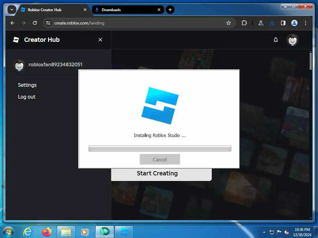Switch to the green round browser taskbar icon
This screenshot has height=238, width=318.
pos(105,232)
